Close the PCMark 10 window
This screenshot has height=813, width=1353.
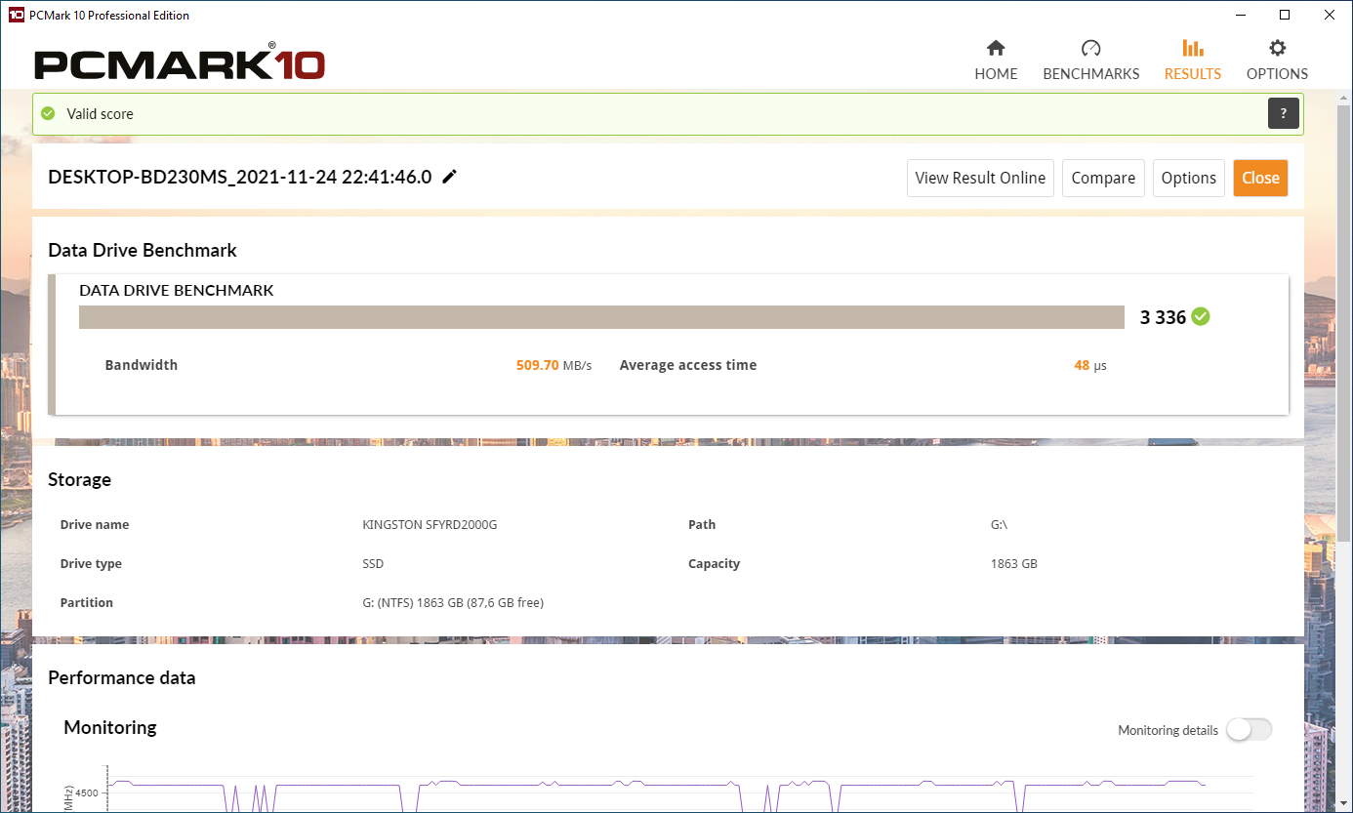(x=1330, y=15)
